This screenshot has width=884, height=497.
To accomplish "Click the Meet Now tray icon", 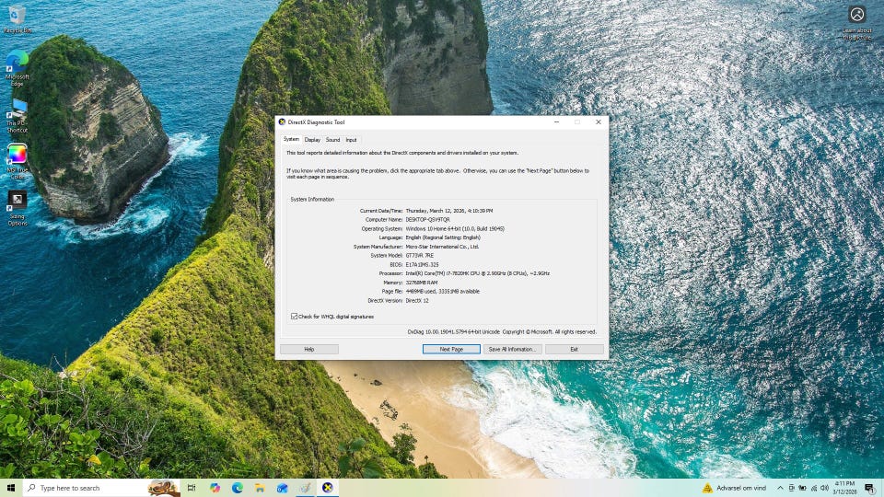I will pyautogui.click(x=792, y=488).
